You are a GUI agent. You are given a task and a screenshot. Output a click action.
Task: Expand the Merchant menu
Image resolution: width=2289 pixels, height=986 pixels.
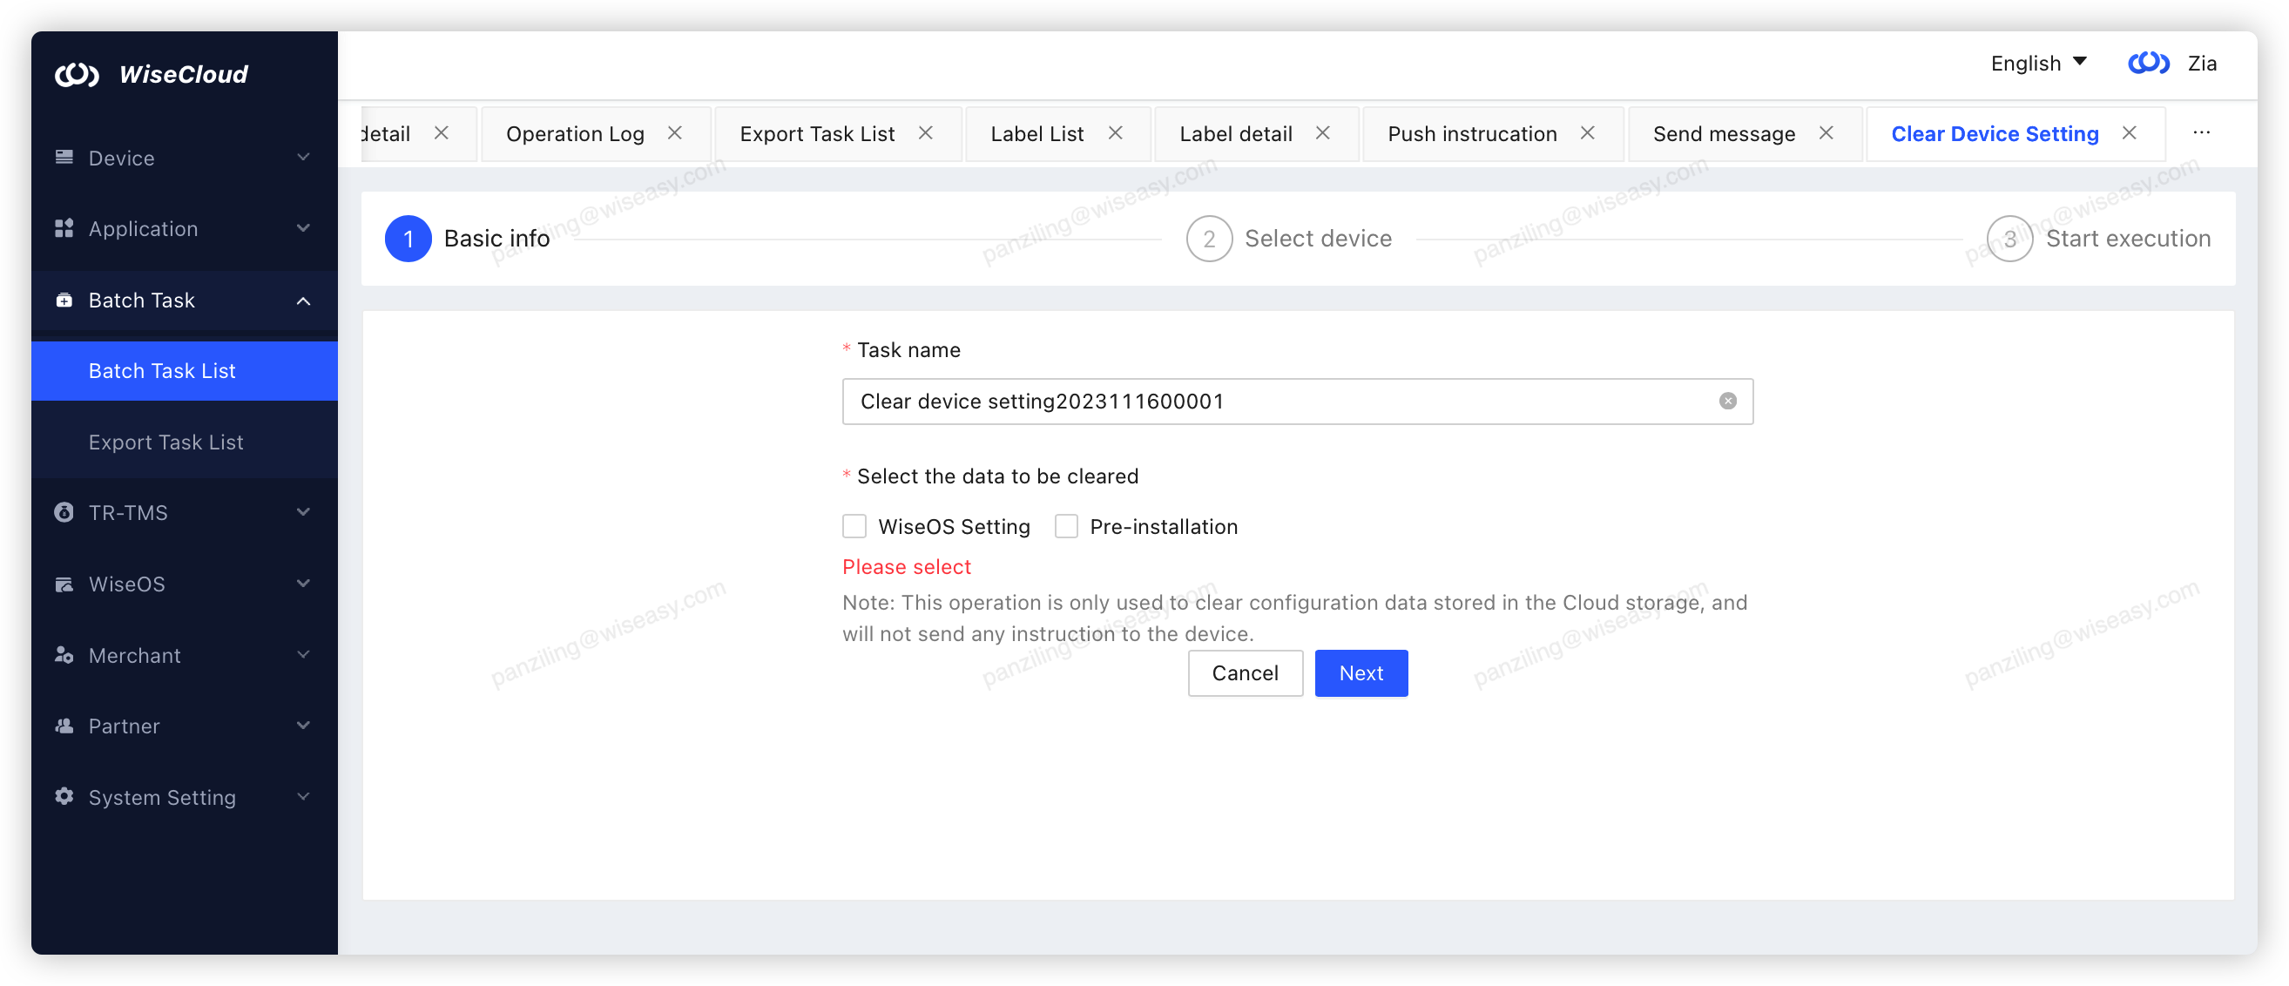(304, 655)
